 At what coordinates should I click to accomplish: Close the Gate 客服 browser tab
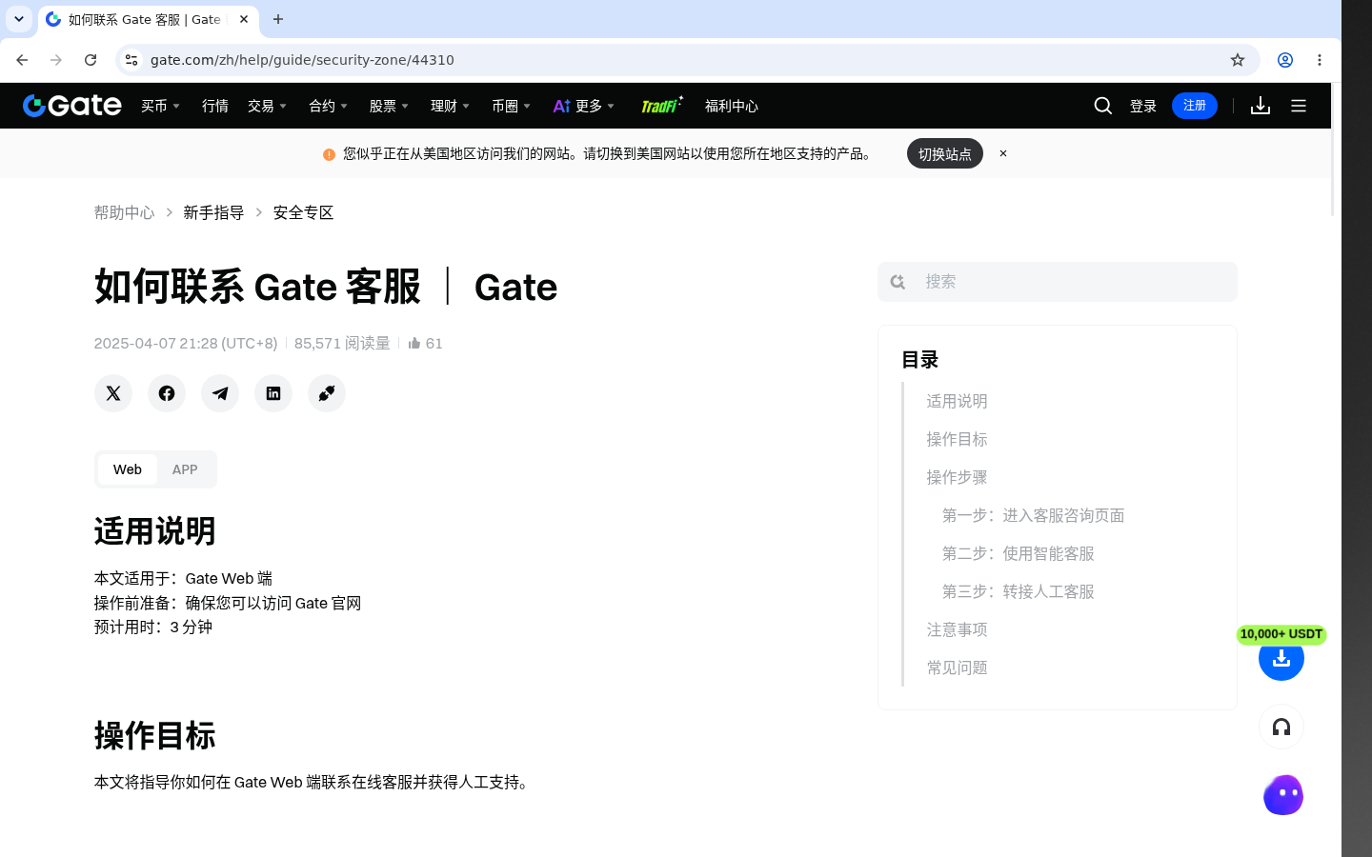(244, 19)
